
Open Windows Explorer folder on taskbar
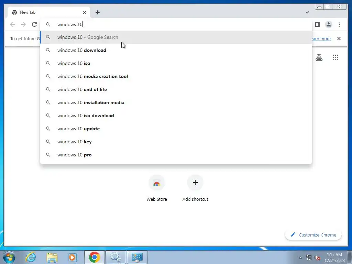52,257
